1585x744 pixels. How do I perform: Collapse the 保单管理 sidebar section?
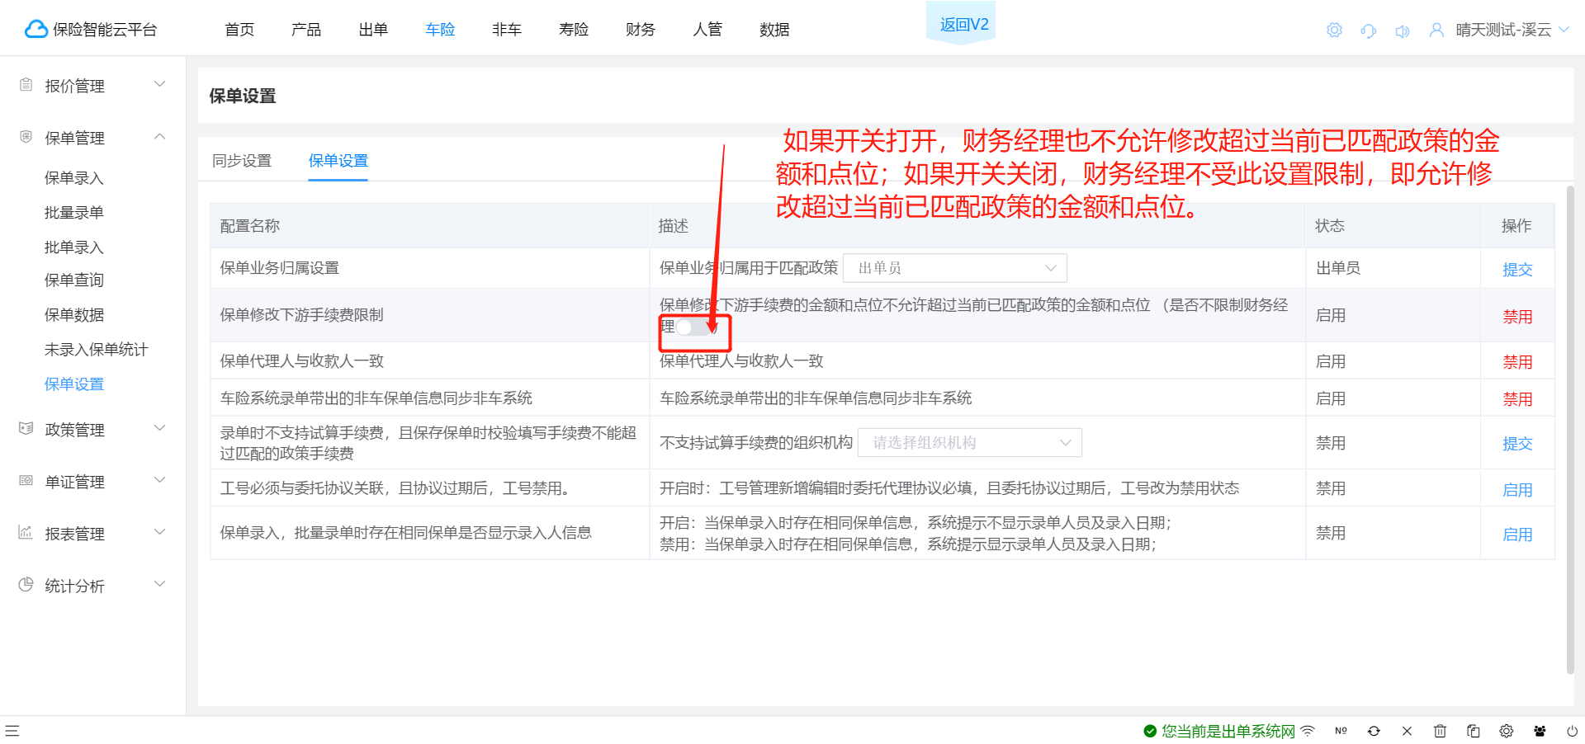click(x=160, y=136)
